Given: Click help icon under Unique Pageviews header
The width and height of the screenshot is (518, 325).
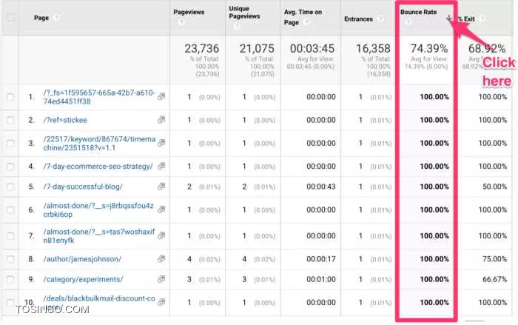Looking at the screenshot, I should coord(237,26).
